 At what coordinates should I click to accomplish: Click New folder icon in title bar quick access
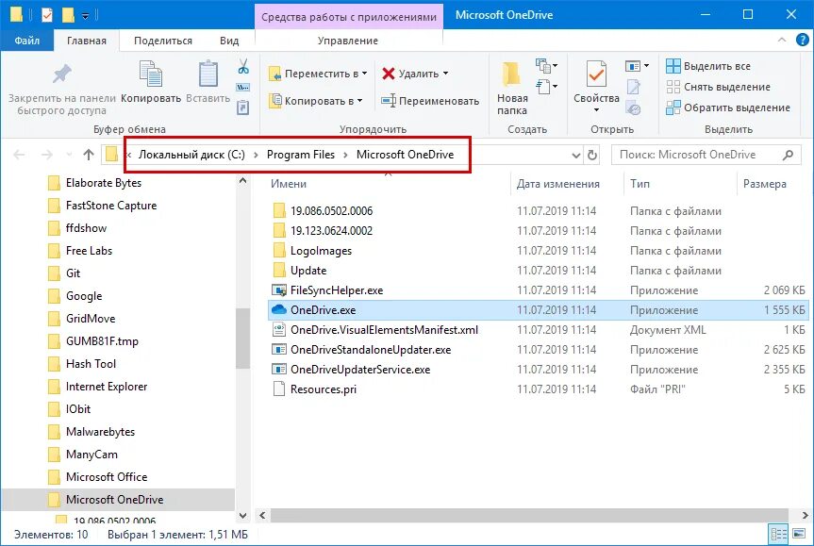(68, 15)
